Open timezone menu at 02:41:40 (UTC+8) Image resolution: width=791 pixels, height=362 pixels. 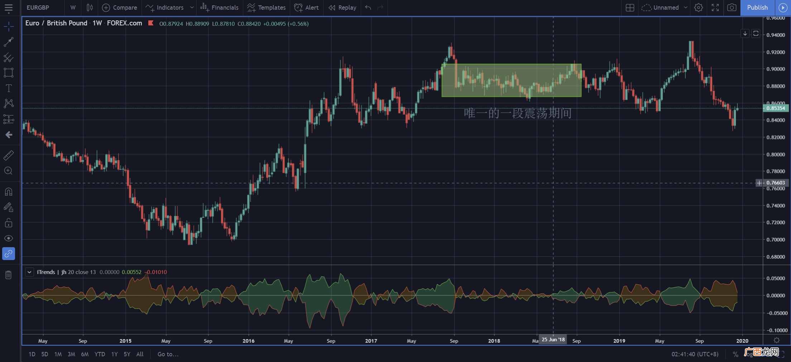click(695, 354)
